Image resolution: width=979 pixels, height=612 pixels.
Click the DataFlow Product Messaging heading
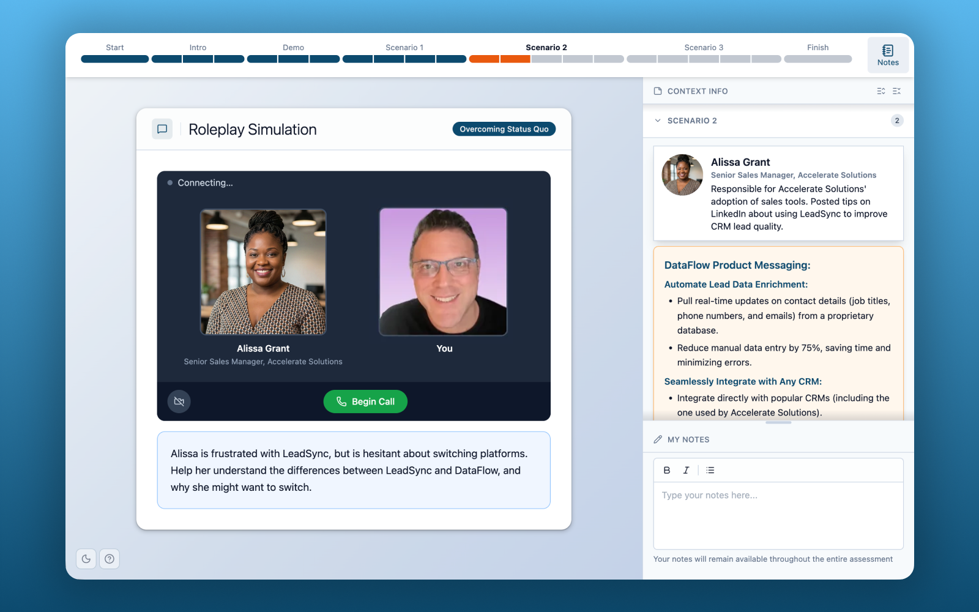pyautogui.click(x=737, y=265)
